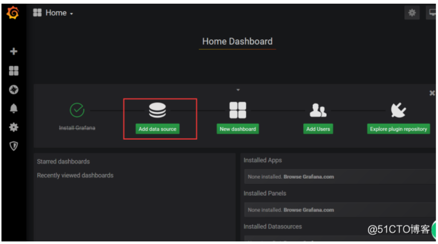438x244 pixels.
Task: Open Explore compass icon in sidebar
Action: (14, 90)
